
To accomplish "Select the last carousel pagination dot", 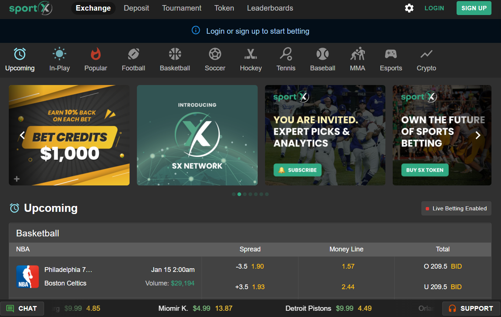I will [267, 194].
